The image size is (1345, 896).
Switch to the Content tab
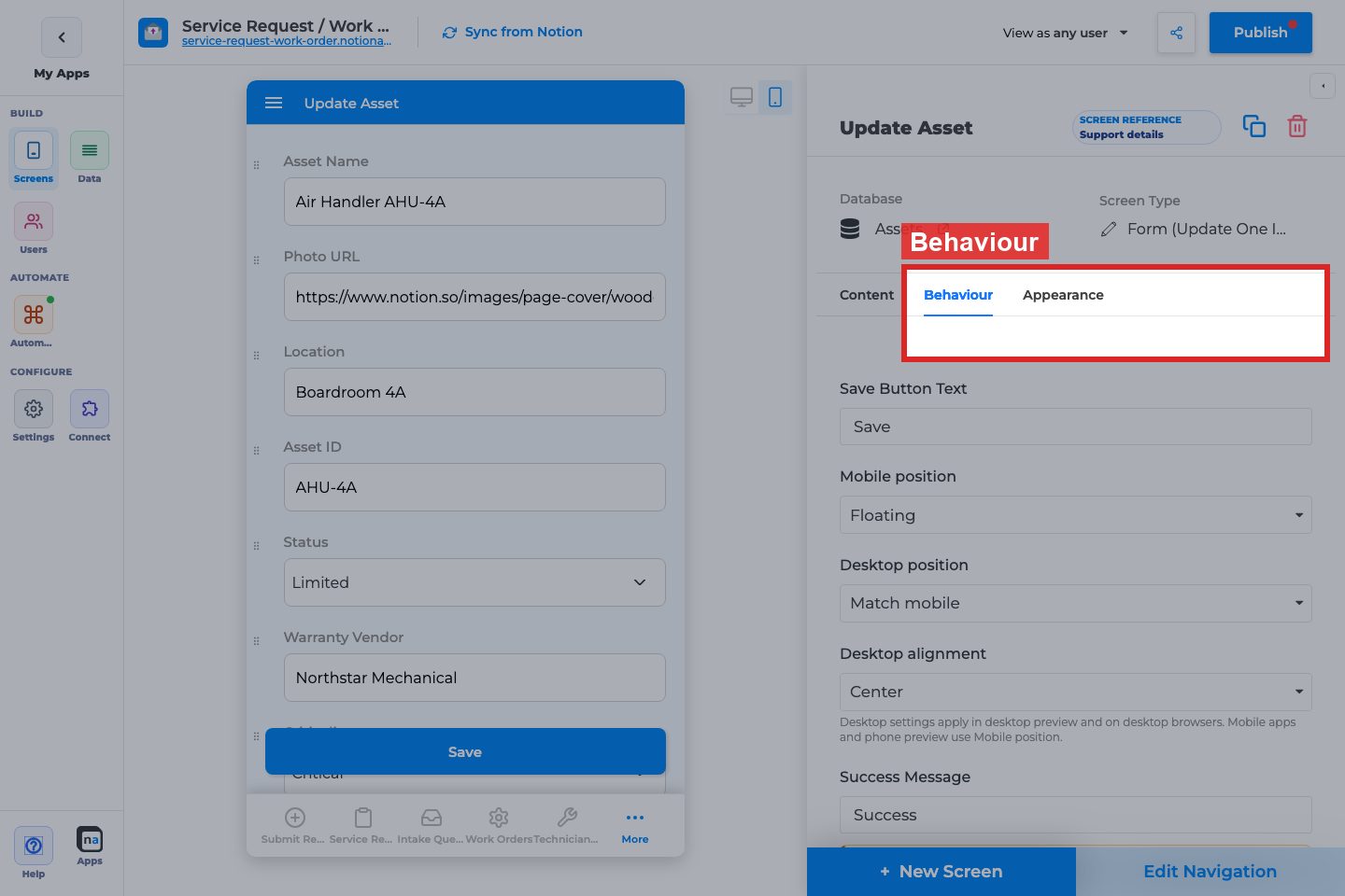[x=867, y=295]
